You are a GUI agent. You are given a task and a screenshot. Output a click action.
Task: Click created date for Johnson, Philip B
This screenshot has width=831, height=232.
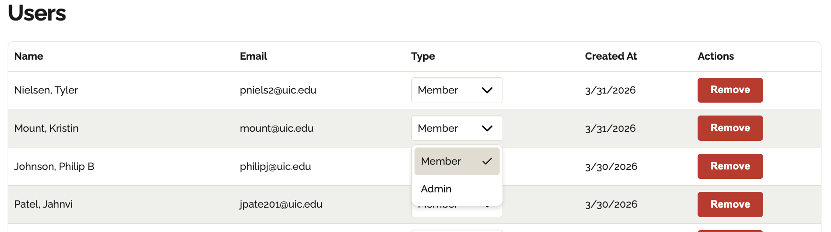[x=611, y=167]
